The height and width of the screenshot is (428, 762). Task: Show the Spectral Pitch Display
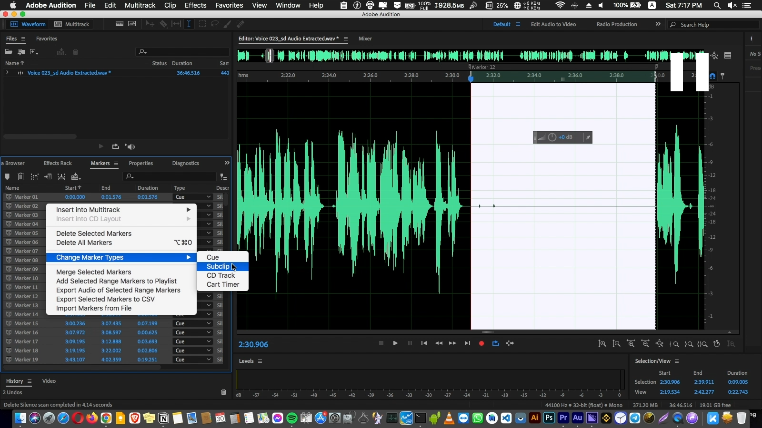click(x=132, y=24)
